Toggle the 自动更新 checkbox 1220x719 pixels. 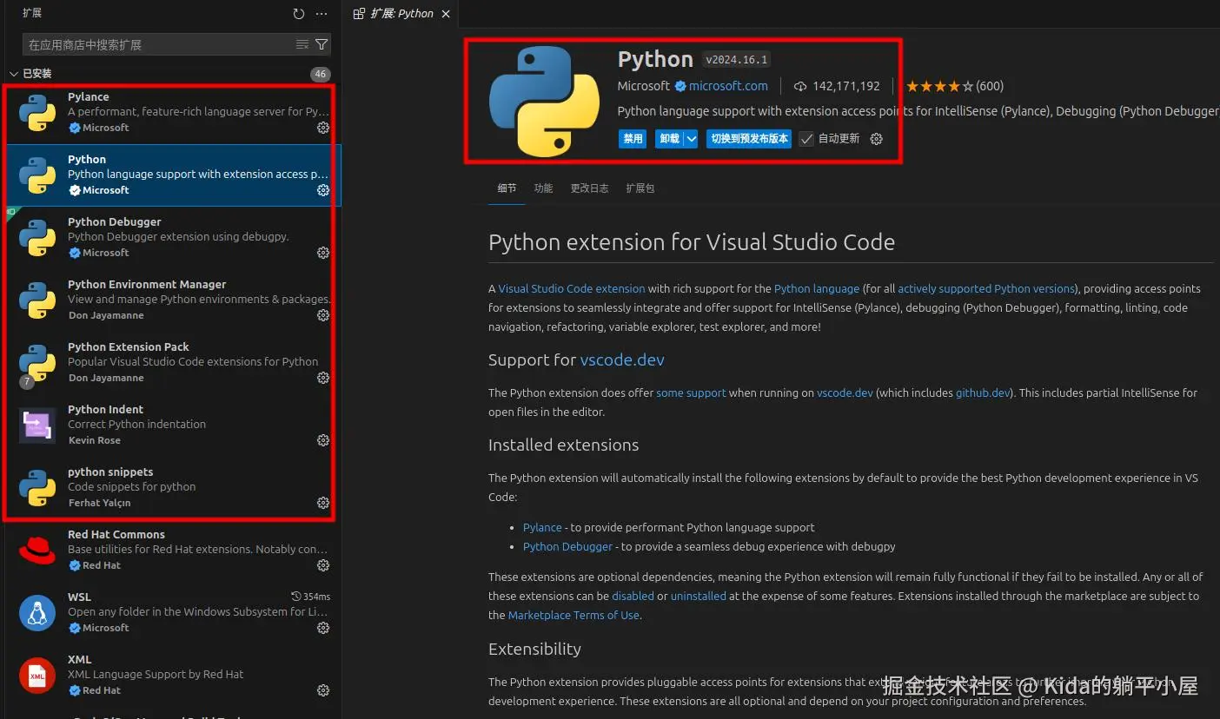pyautogui.click(x=807, y=139)
